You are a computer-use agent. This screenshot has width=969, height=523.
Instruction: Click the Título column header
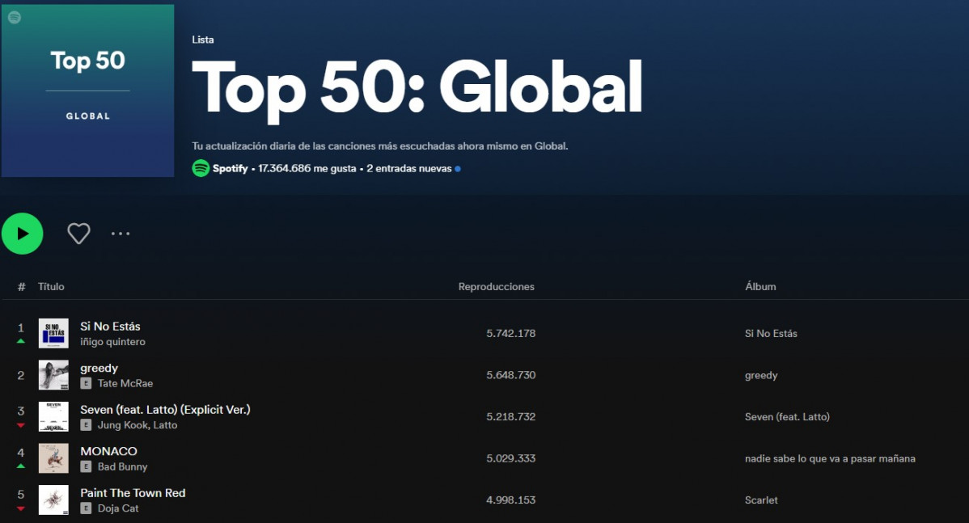click(51, 286)
